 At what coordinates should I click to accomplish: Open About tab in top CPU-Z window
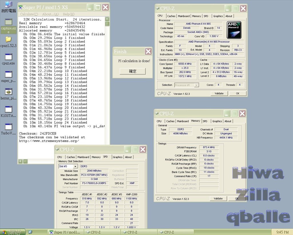[x=229, y=16]
